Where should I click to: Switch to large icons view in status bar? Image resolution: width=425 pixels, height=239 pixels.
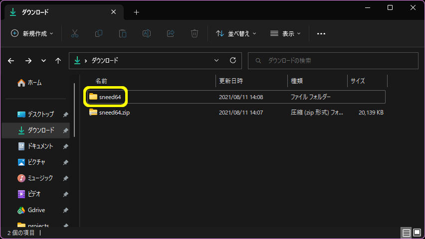(x=417, y=233)
